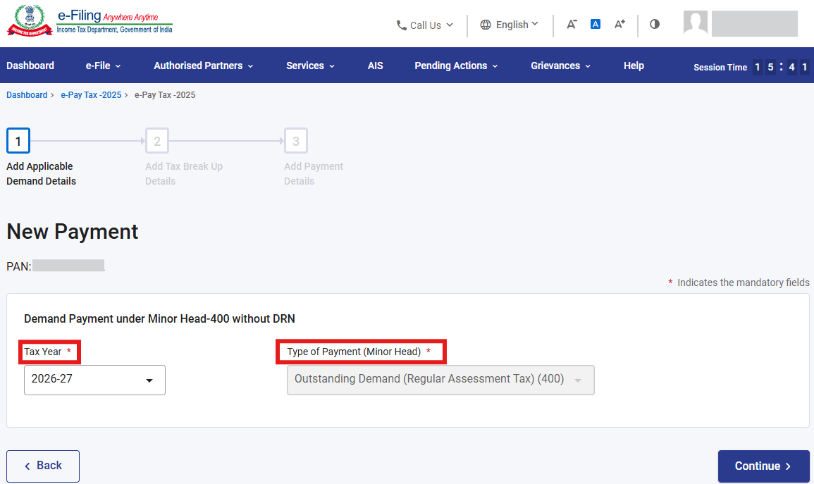Click the Income Tax Department e-Filing logo
The width and height of the screenshot is (814, 484).
[x=90, y=21]
